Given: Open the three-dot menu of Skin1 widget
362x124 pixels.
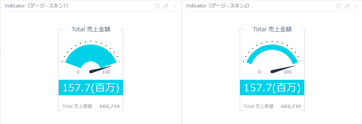Looking at the screenshot, I should (175, 6).
